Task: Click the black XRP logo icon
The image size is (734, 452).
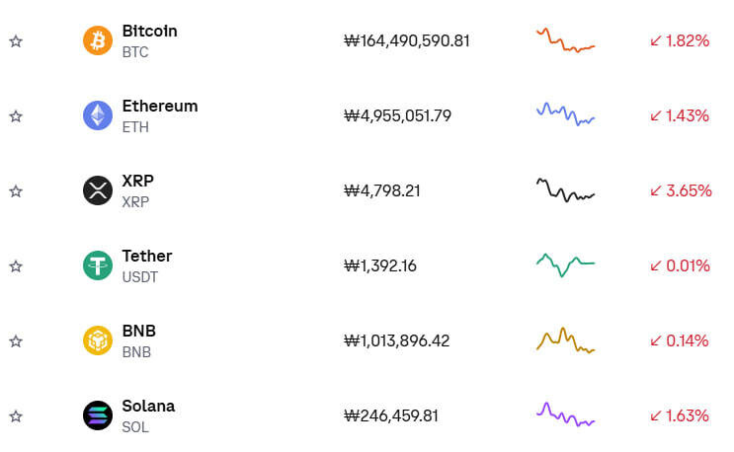Action: (98, 190)
